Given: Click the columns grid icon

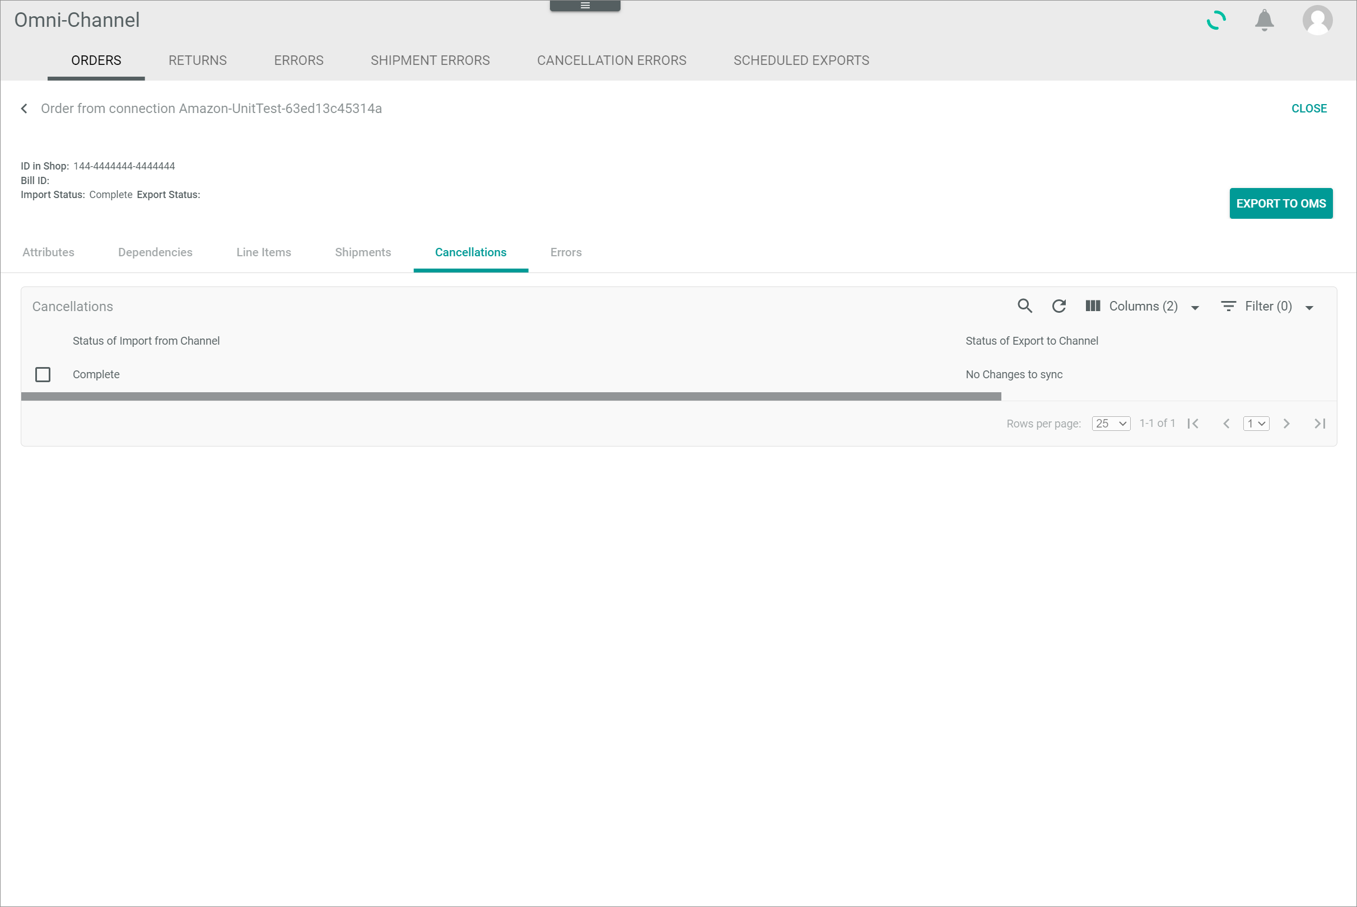Looking at the screenshot, I should 1093,306.
